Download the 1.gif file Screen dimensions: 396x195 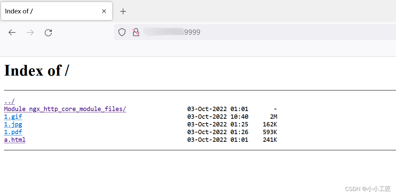click(13, 116)
